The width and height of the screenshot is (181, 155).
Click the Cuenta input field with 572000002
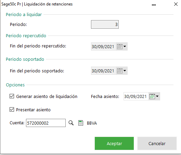[x=46, y=123]
